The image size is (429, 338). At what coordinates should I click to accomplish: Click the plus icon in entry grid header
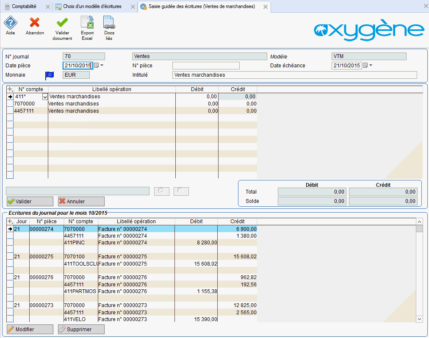pyautogui.click(x=10, y=89)
